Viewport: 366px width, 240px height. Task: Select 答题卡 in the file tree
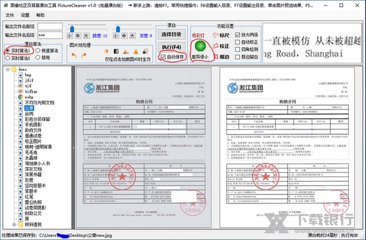pyautogui.click(x=31, y=191)
